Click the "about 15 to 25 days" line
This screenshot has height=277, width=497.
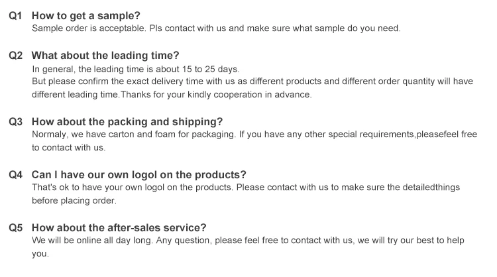136,69
